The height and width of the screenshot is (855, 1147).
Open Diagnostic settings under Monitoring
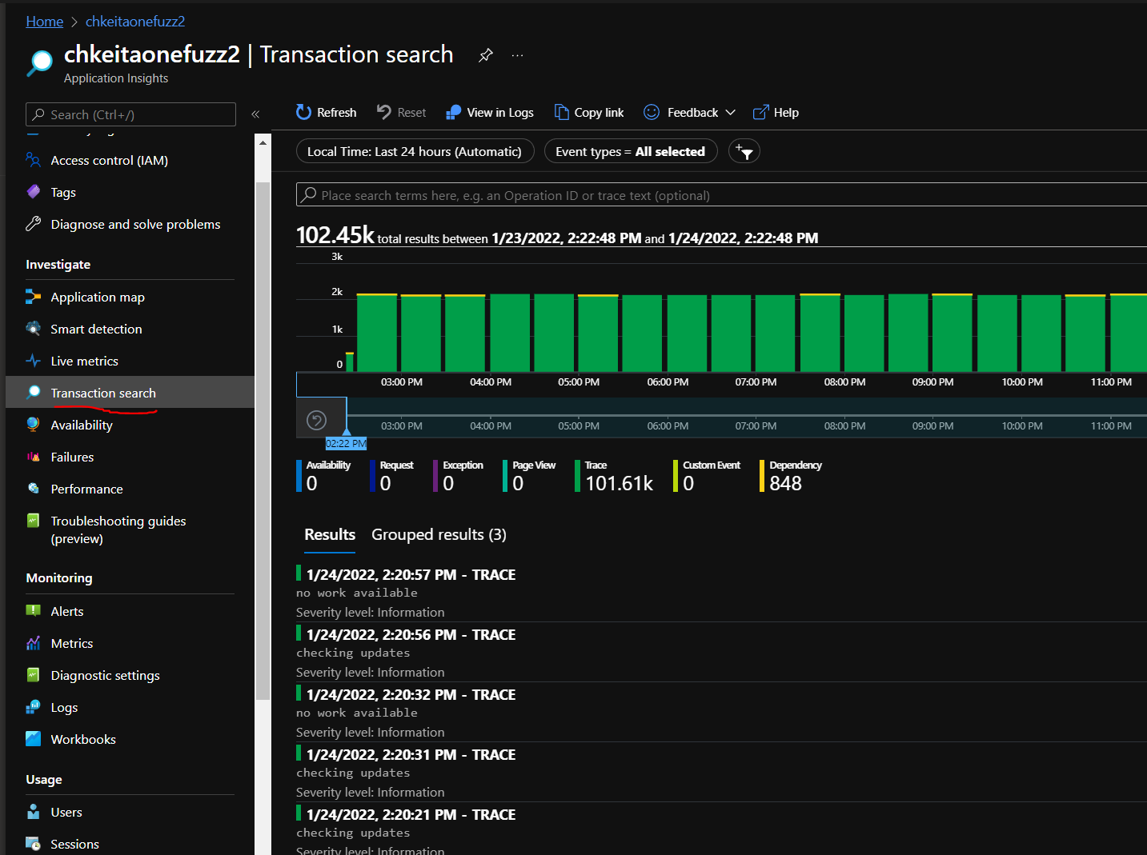[x=104, y=675]
